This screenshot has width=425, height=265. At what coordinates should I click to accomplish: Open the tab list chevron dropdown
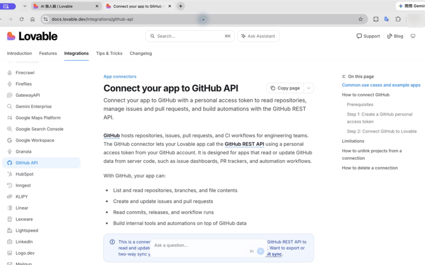click(24, 6)
